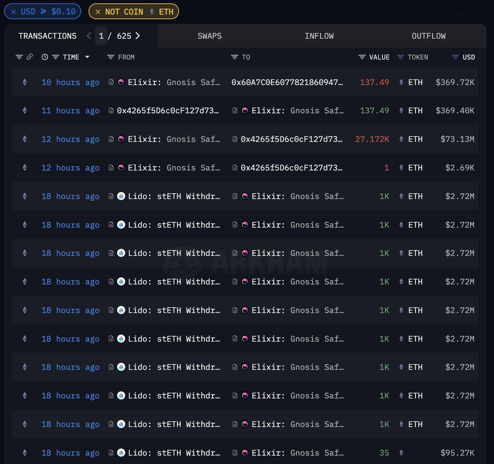Viewport: 494px width, 464px height.
Task: Open the 11 hours ago transaction link
Action: tap(70, 111)
